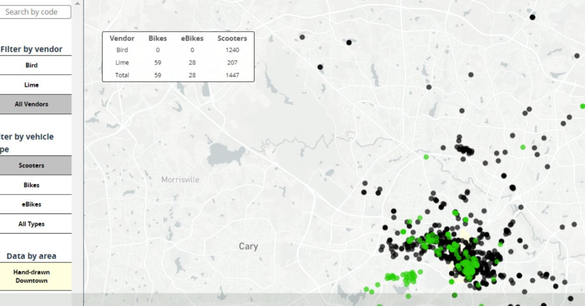585x306 pixels.
Task: Click the Cary map label
Action: point(249,247)
